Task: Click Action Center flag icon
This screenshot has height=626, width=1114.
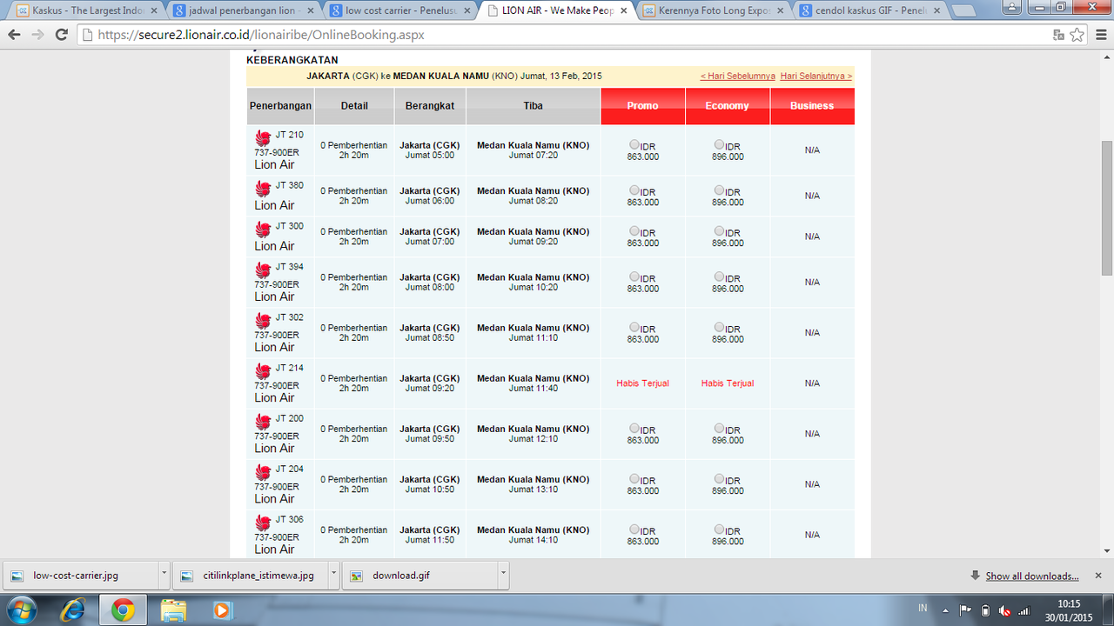Action: coord(965,610)
